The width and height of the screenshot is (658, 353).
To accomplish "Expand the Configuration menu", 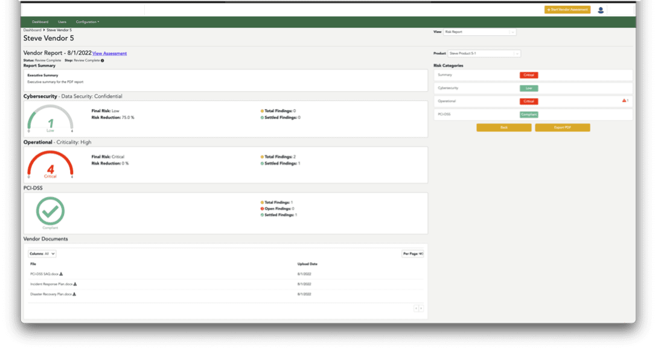I will (x=88, y=22).
